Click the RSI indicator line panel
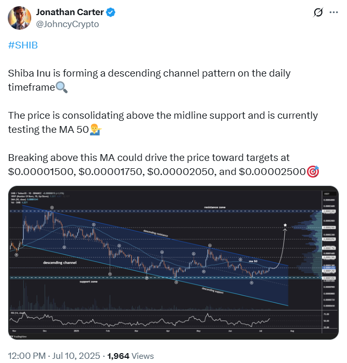Viewport: 347px width, 363px height. tap(165, 320)
